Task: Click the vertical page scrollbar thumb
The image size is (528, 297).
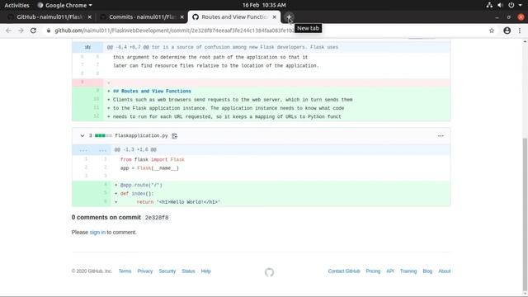Action: point(525,215)
